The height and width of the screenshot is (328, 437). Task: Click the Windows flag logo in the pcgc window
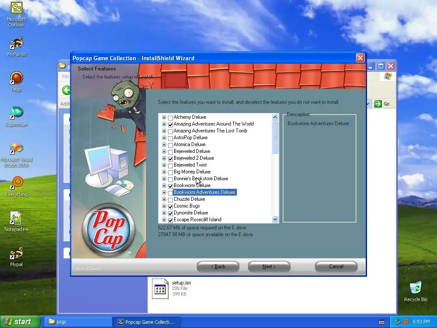tap(387, 76)
